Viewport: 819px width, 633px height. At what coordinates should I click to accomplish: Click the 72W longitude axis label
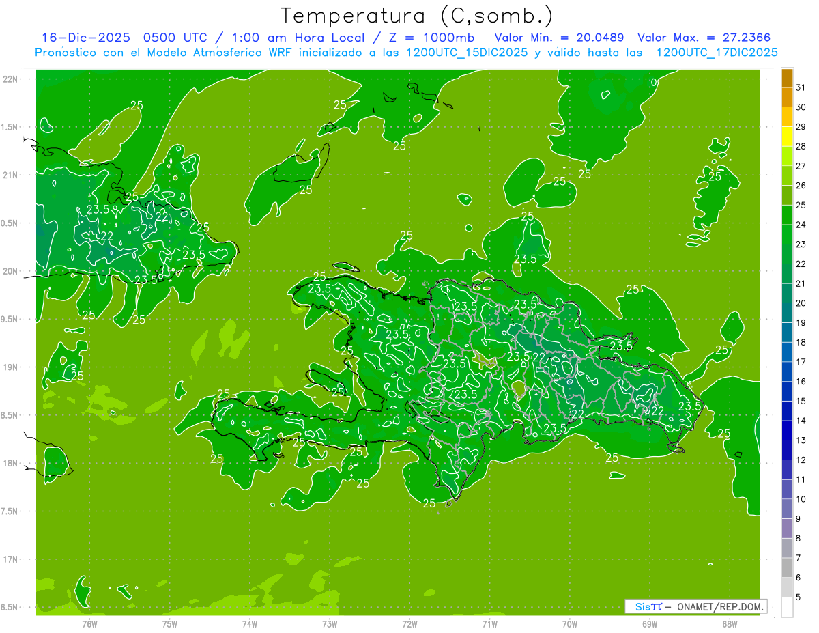409,624
